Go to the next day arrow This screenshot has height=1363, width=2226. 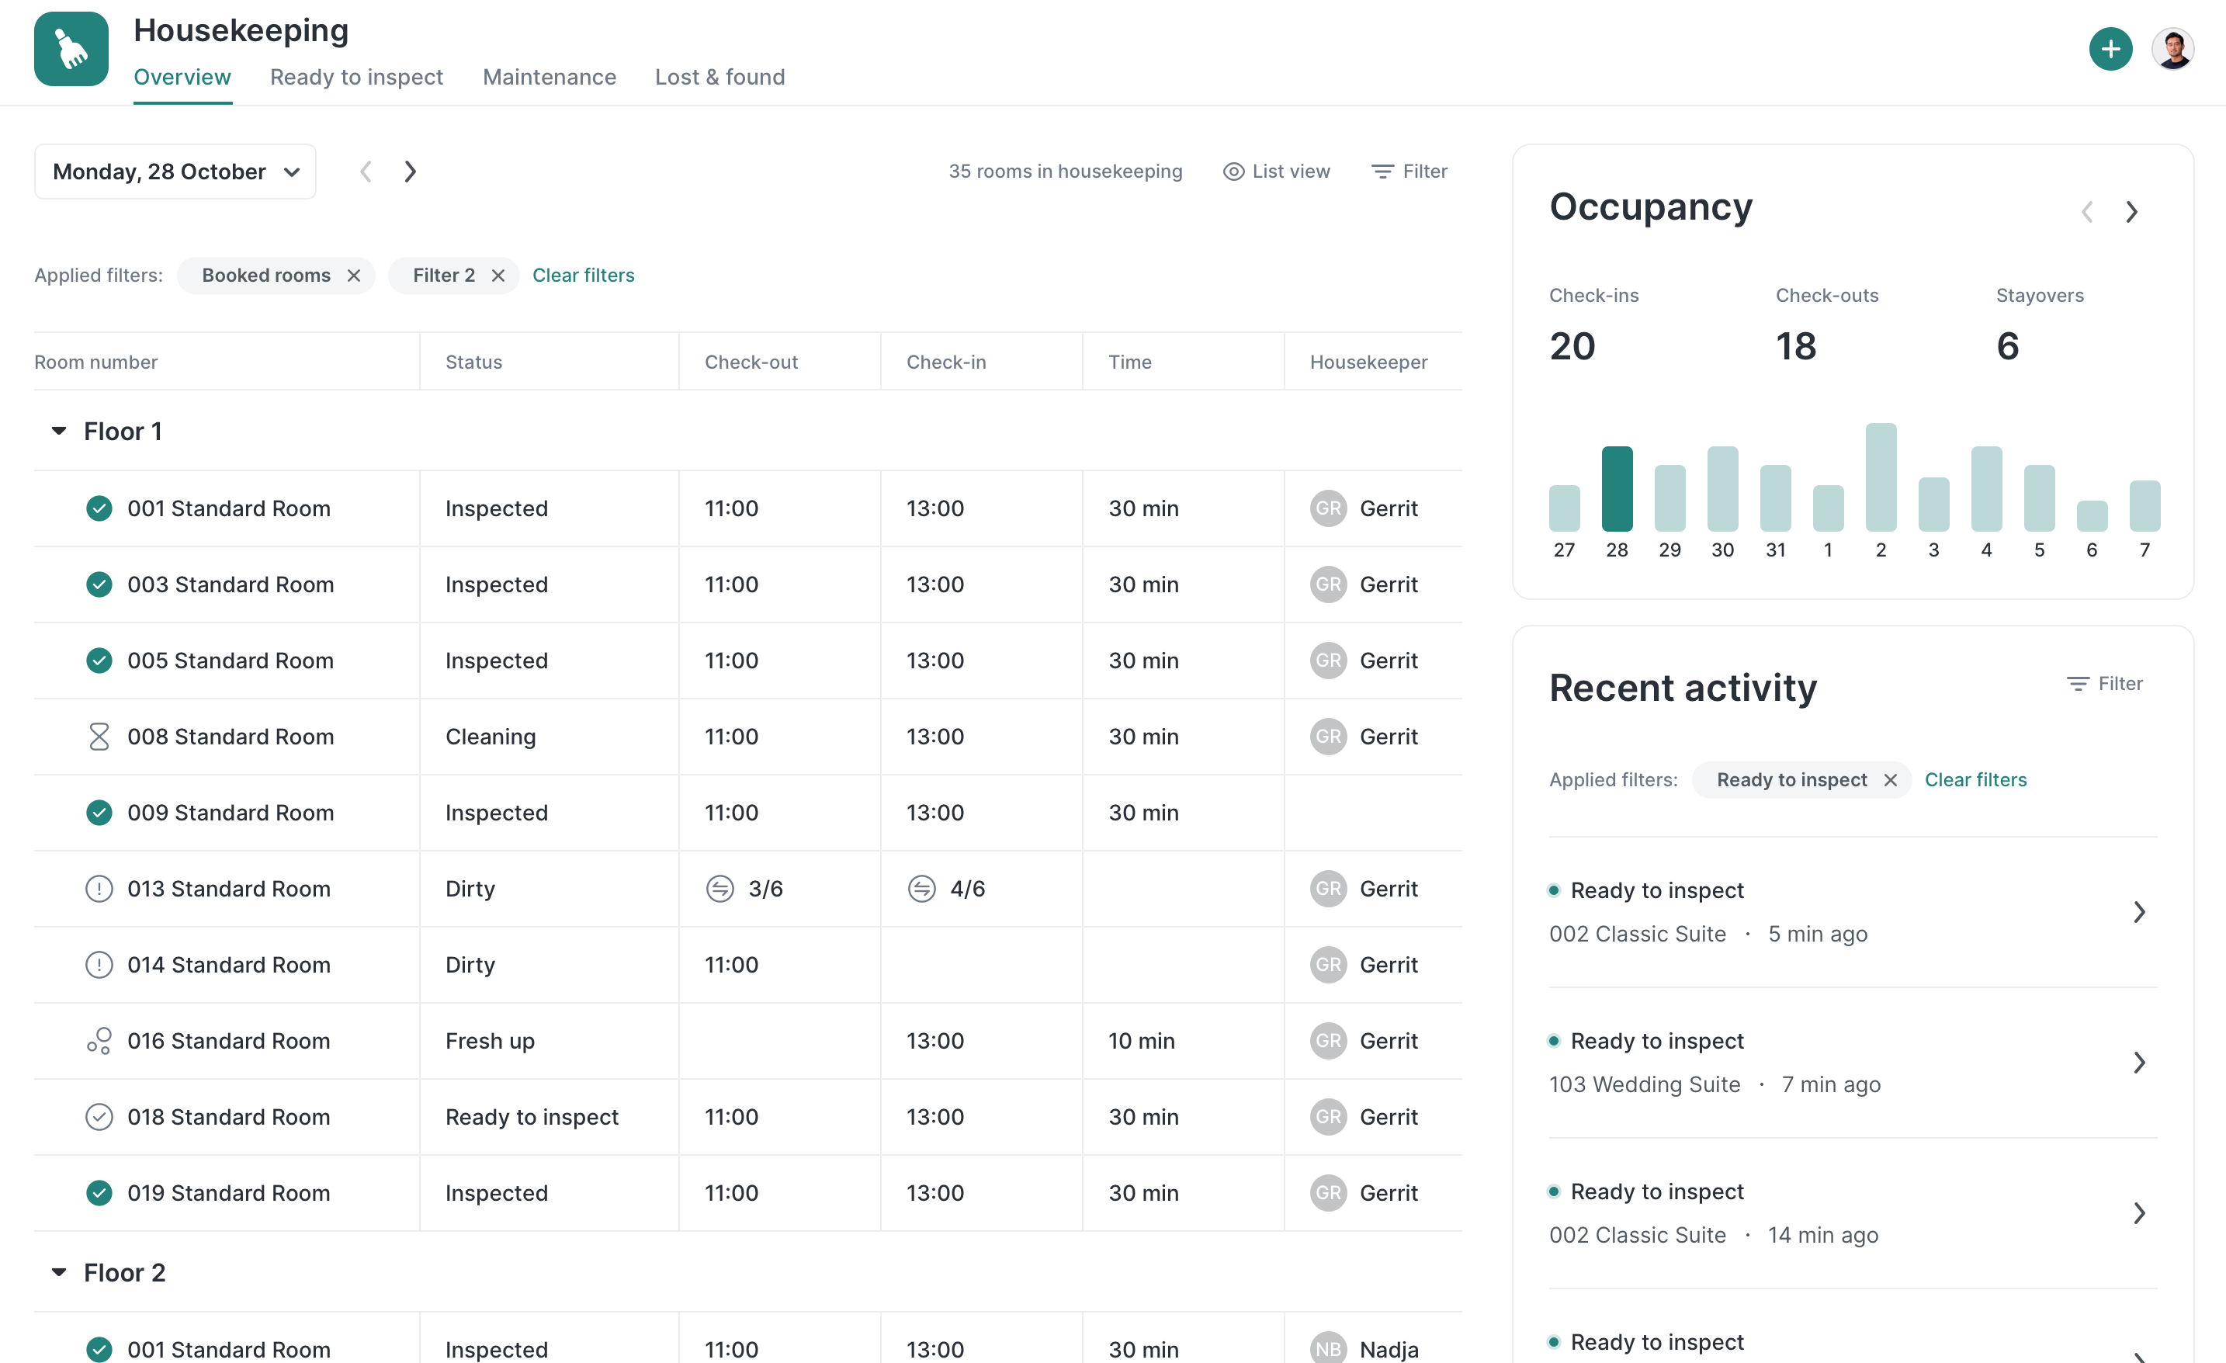[410, 172]
